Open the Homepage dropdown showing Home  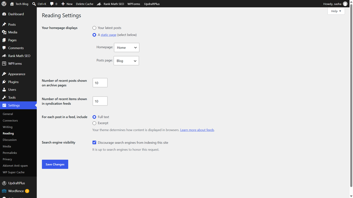(x=127, y=47)
